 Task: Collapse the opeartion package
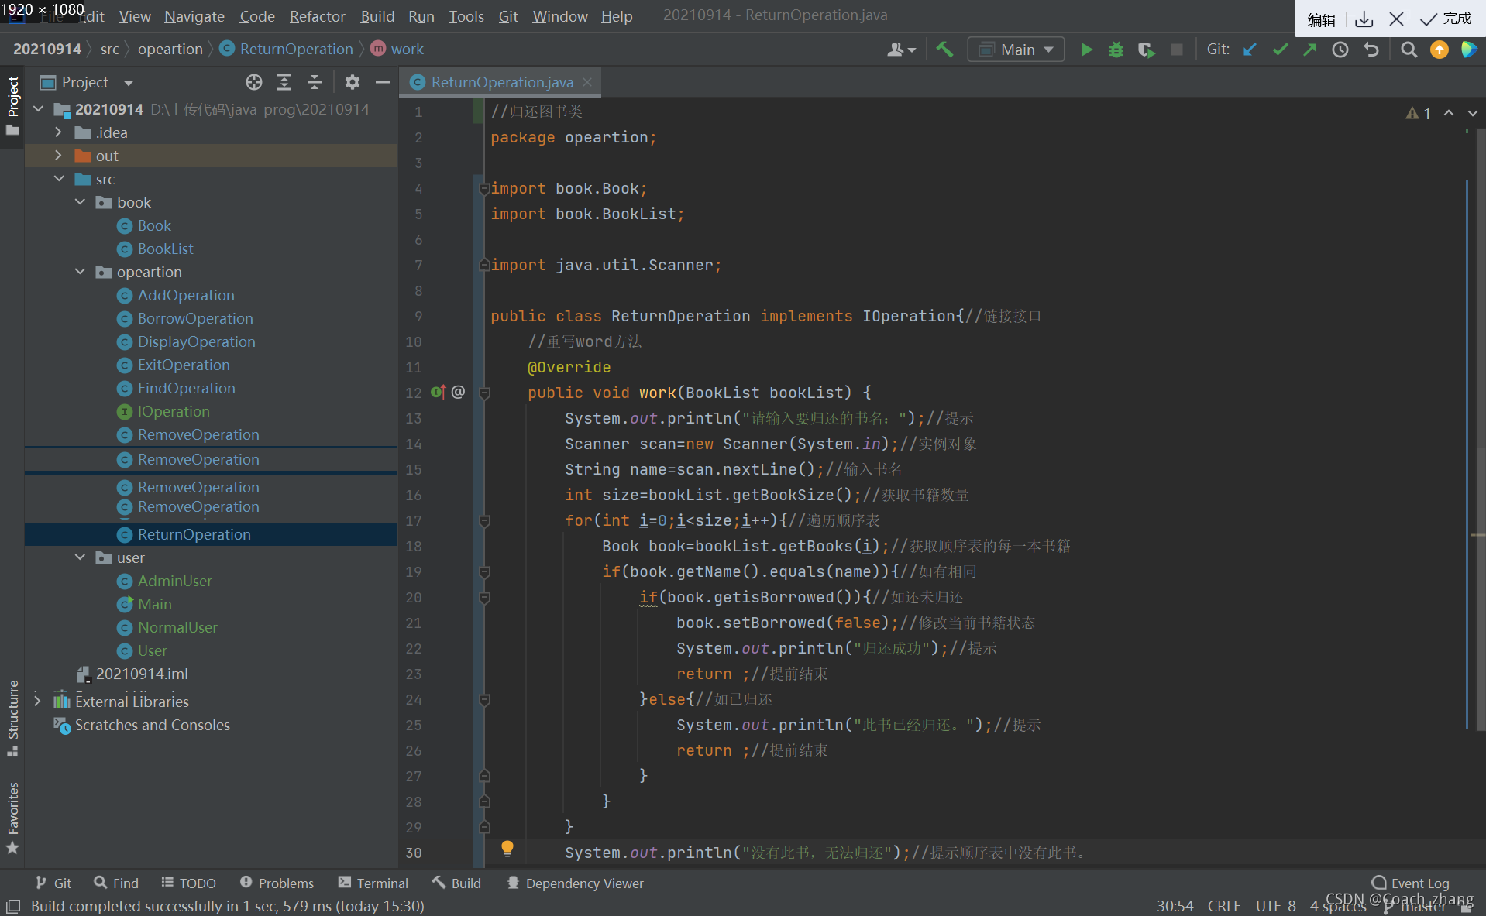(80, 272)
